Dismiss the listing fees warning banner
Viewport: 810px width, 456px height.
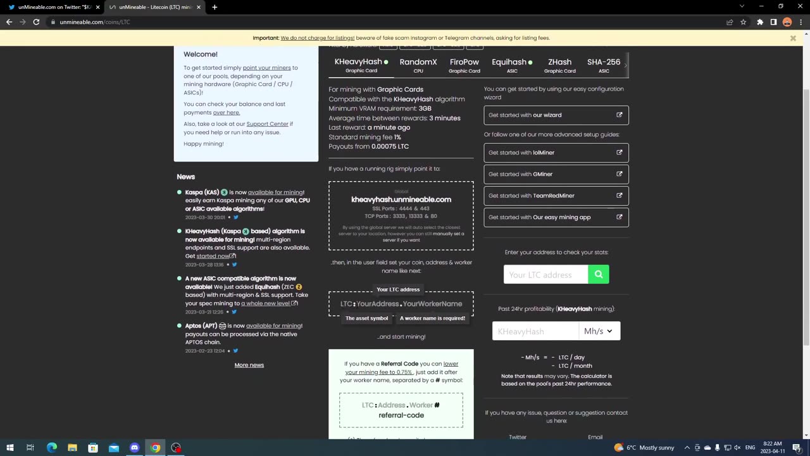793,38
